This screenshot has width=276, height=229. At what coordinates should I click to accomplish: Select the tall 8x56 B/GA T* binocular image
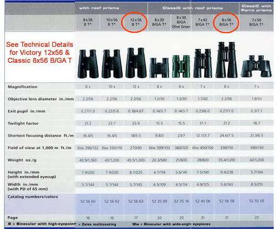click(x=226, y=60)
